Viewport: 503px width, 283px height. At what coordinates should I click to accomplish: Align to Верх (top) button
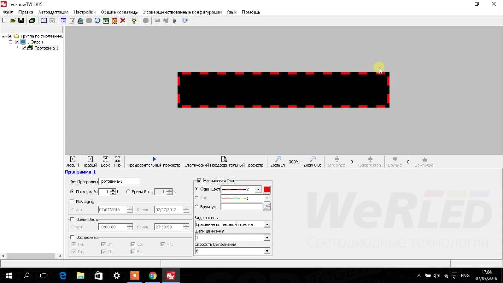[x=105, y=162]
